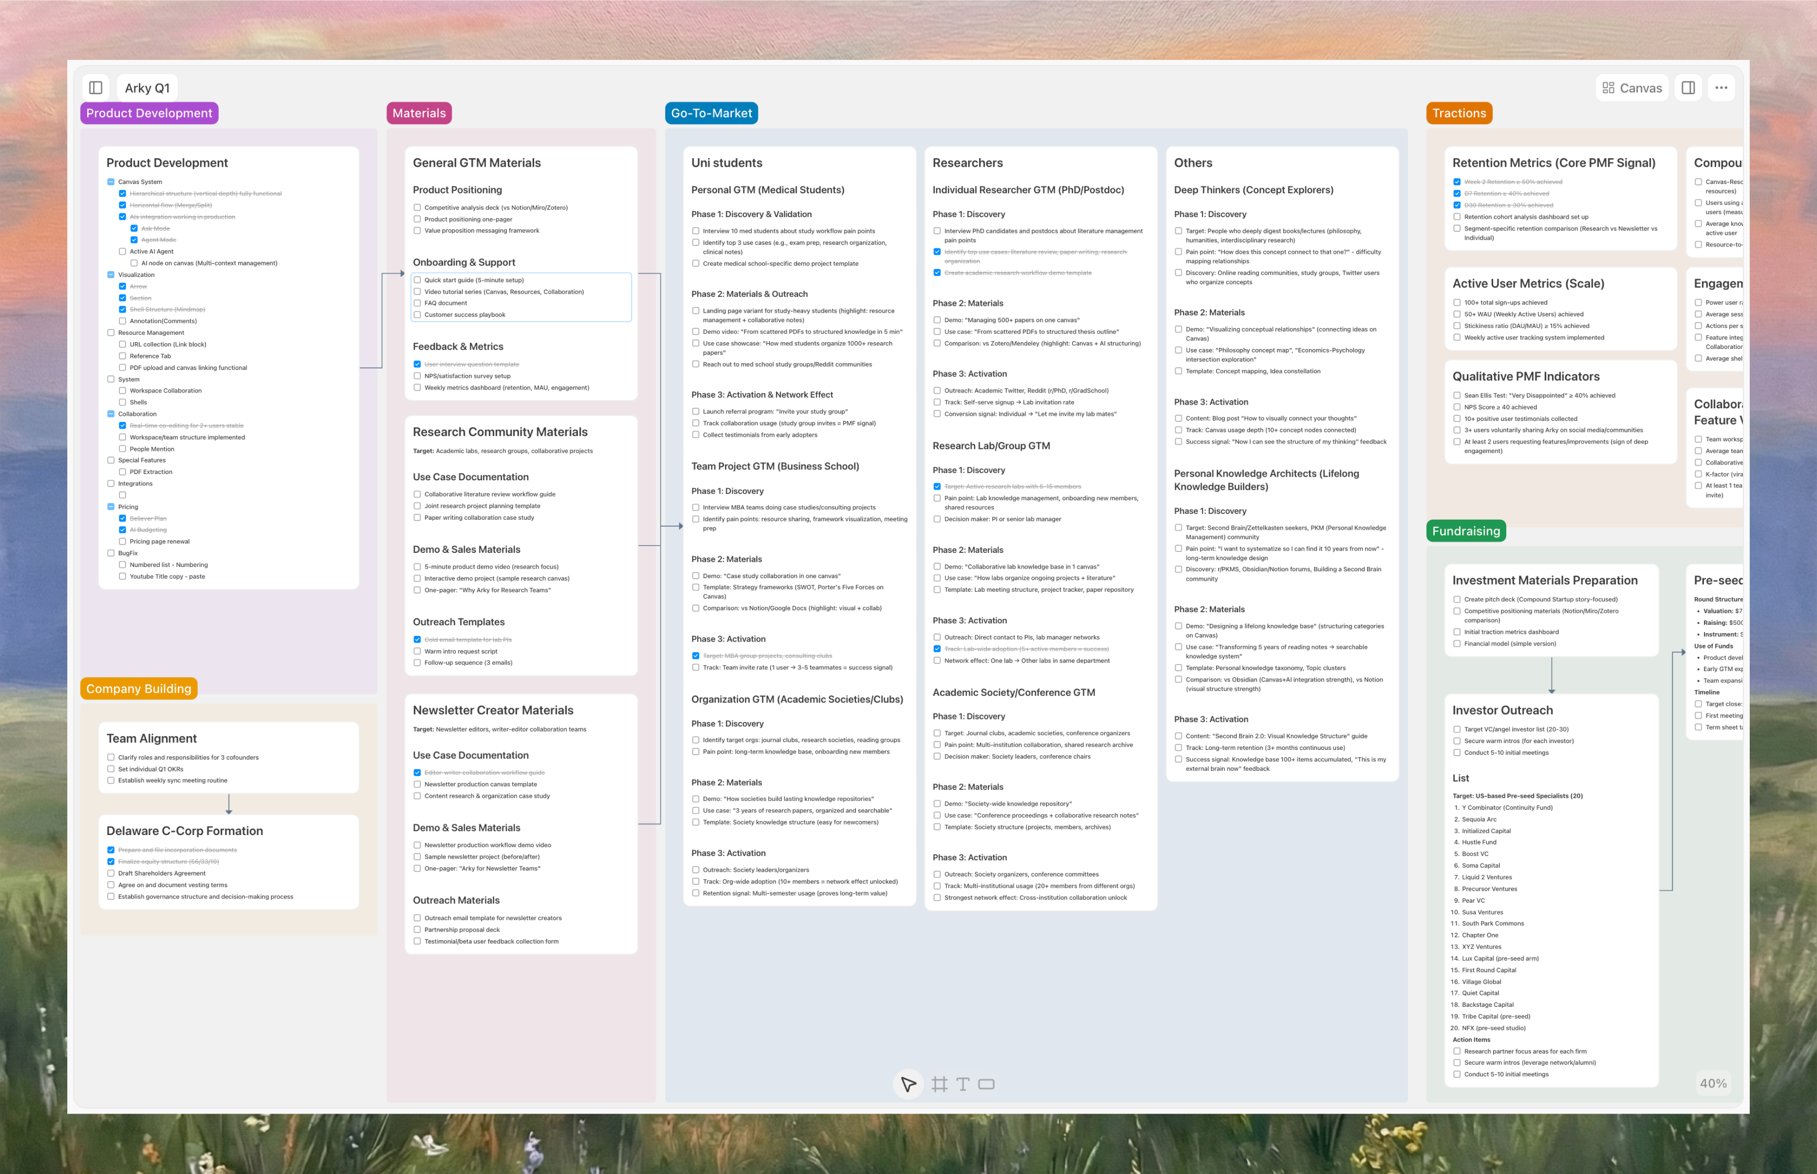Click the Company Building section label

(x=139, y=688)
